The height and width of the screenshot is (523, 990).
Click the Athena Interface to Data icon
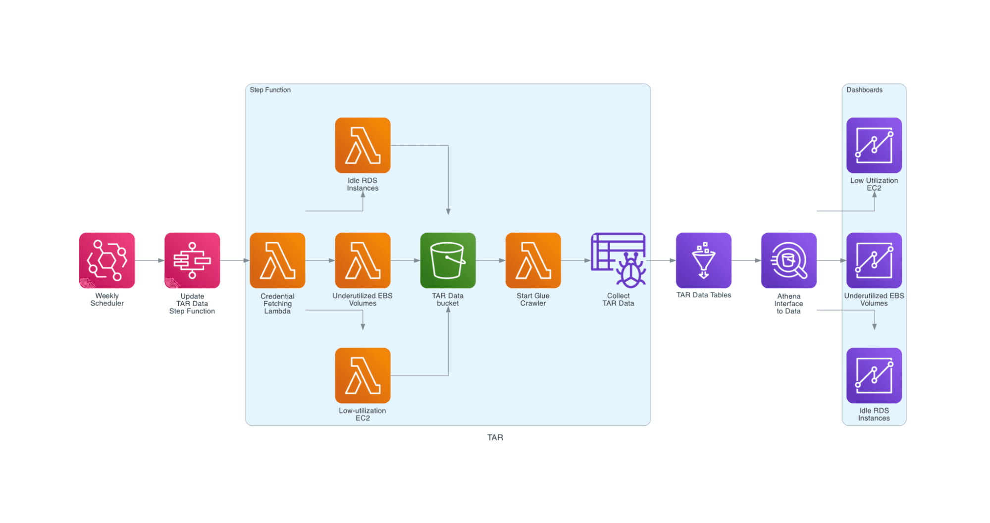coord(788,261)
